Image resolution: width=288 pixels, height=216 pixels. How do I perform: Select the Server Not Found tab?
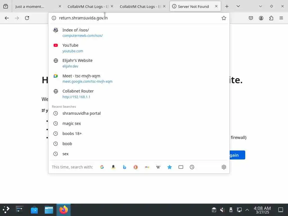coord(195,6)
